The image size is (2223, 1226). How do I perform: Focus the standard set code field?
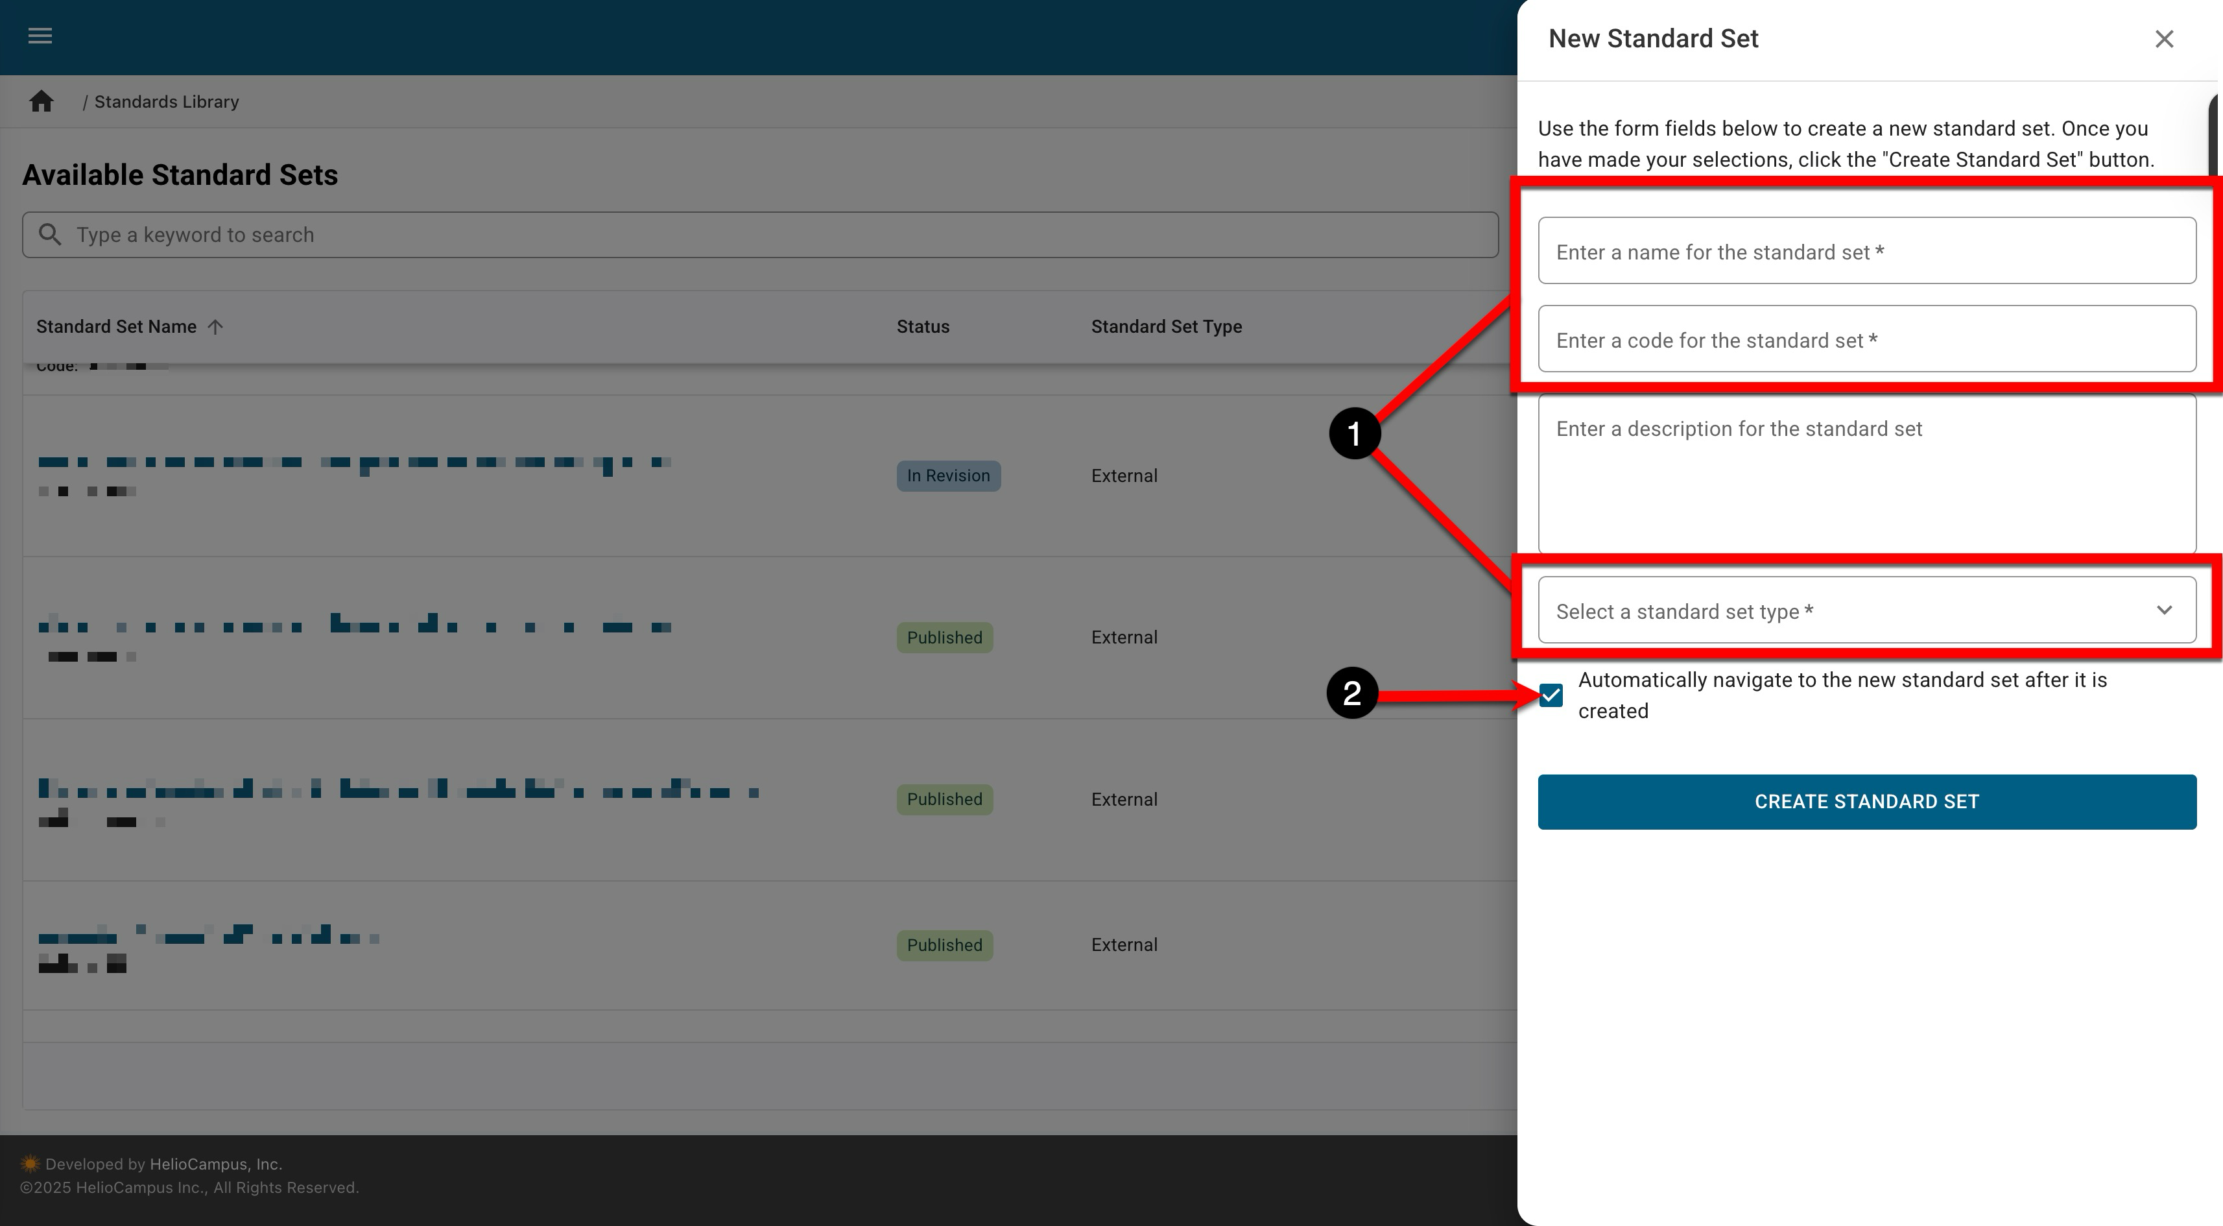coord(1866,339)
